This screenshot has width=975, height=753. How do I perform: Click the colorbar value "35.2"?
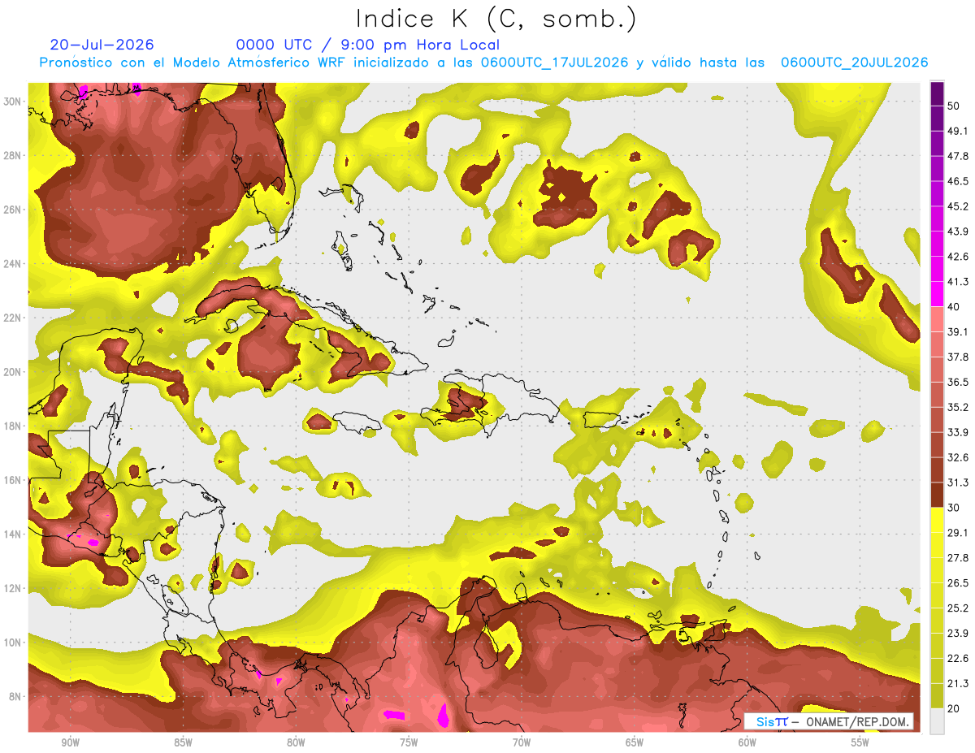coord(957,409)
